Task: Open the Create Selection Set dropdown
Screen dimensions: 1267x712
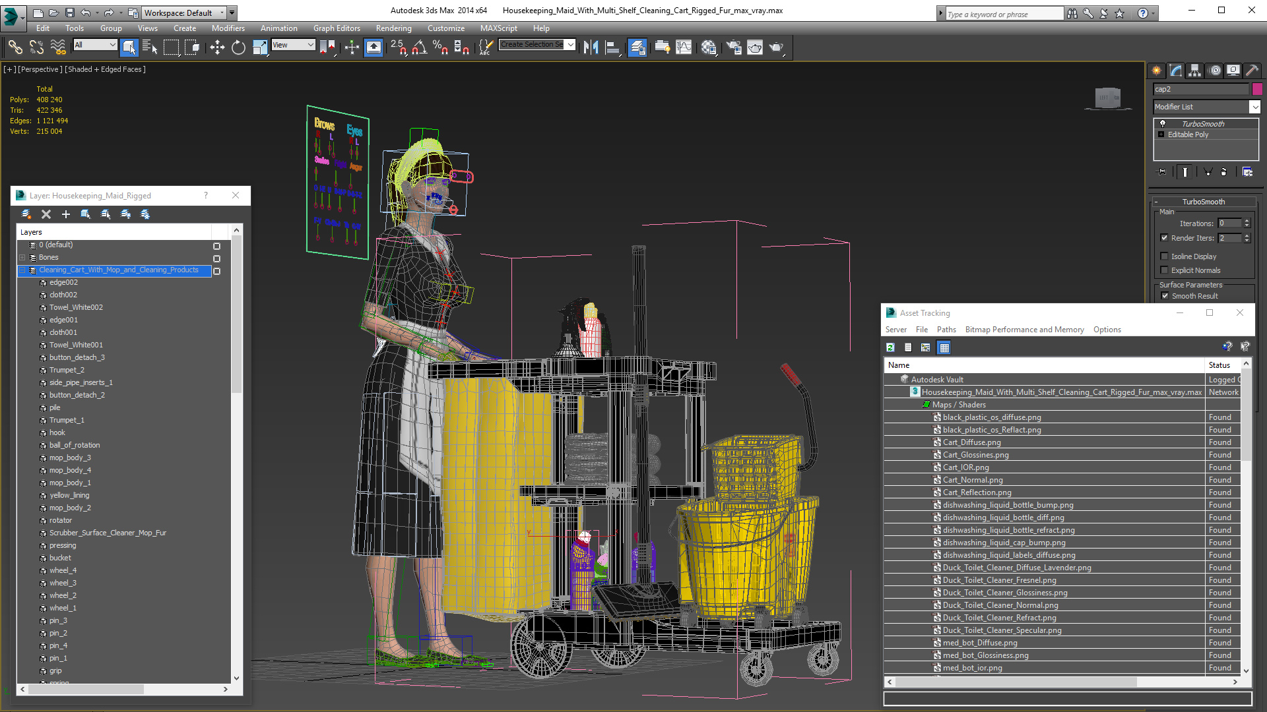Action: pyautogui.click(x=570, y=45)
